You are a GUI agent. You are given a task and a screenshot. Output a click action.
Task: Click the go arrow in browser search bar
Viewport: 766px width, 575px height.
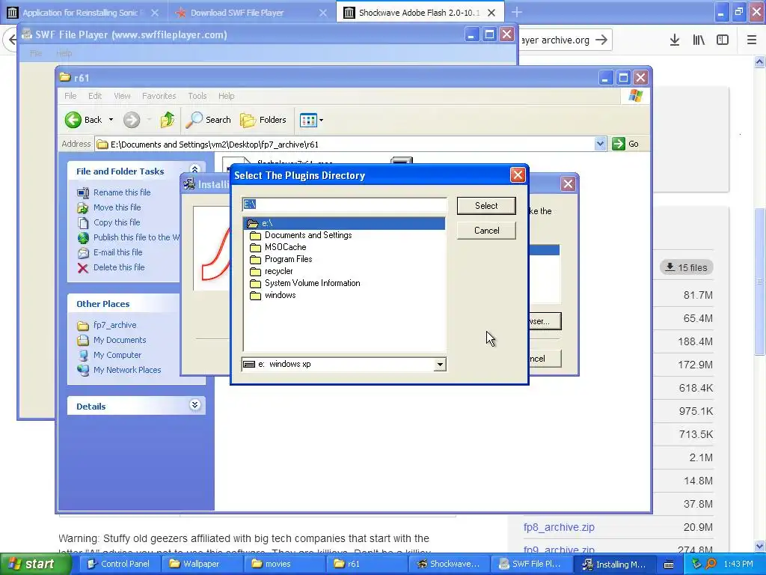(601, 40)
